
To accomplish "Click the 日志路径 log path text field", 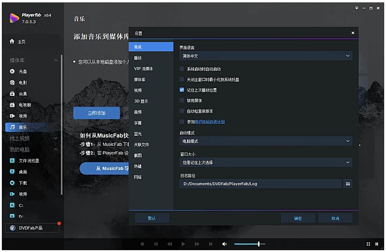I will tap(261, 184).
